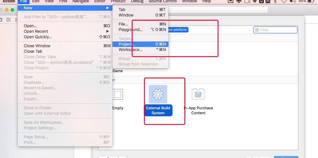Open the Editor menu
318x158 pixels.
coord(100,1)
